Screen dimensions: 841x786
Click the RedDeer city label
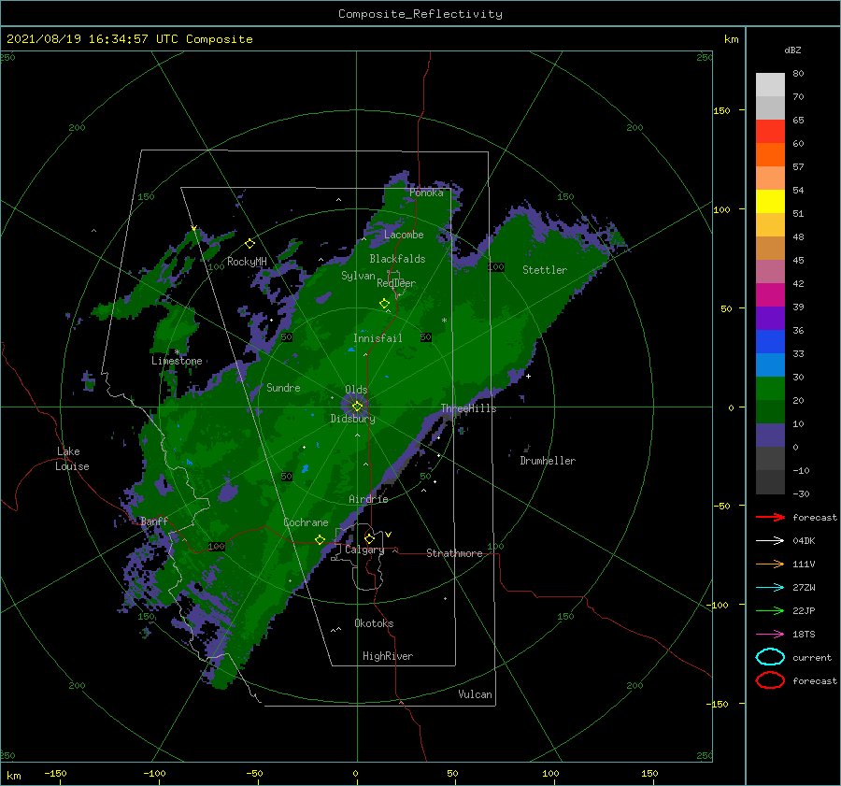(396, 283)
